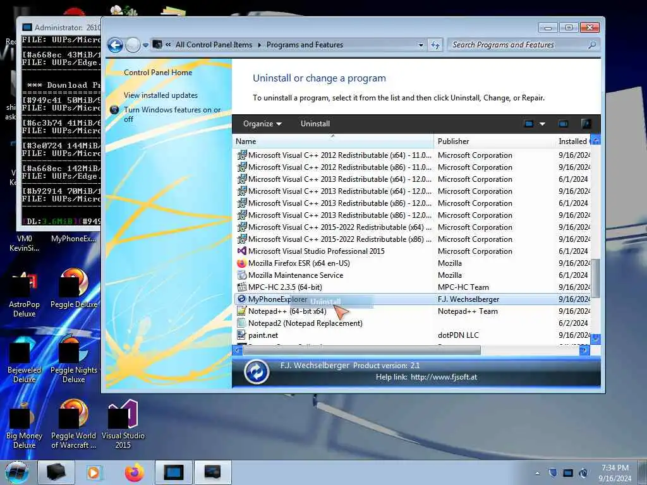This screenshot has height=485, width=647.
Task: Expand the breadcrumb arrow after All Control Panel Items
Action: click(260, 45)
